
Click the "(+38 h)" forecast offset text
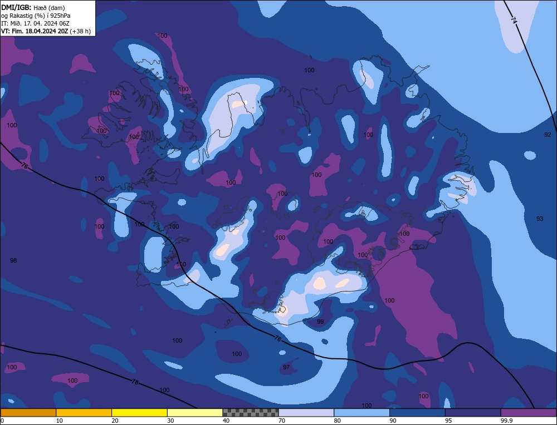[80, 31]
